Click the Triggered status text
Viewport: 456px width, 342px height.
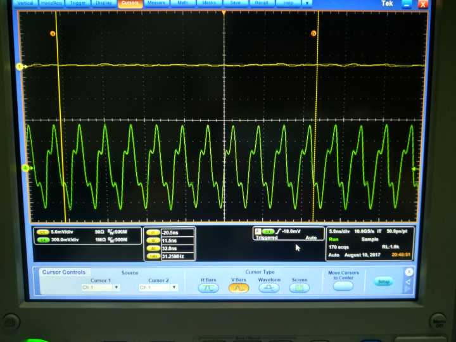point(267,237)
